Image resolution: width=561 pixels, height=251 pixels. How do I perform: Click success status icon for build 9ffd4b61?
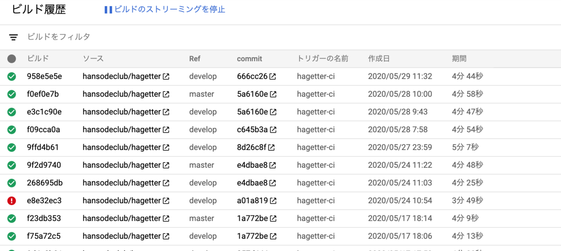(x=12, y=147)
